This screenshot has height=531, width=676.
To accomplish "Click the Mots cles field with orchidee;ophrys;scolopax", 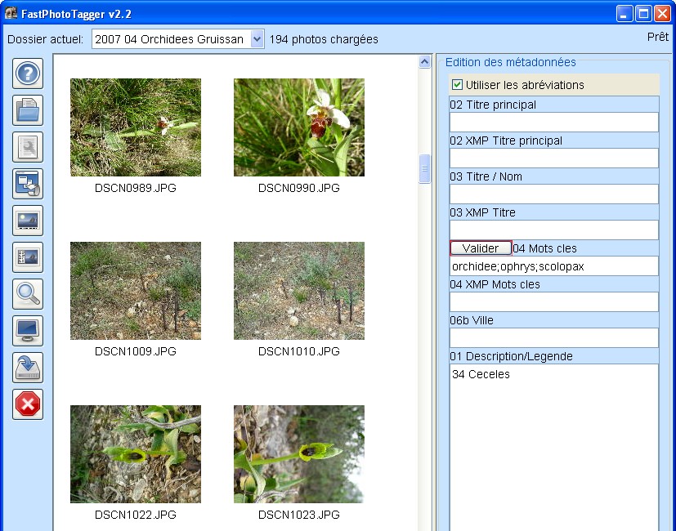I will point(554,266).
